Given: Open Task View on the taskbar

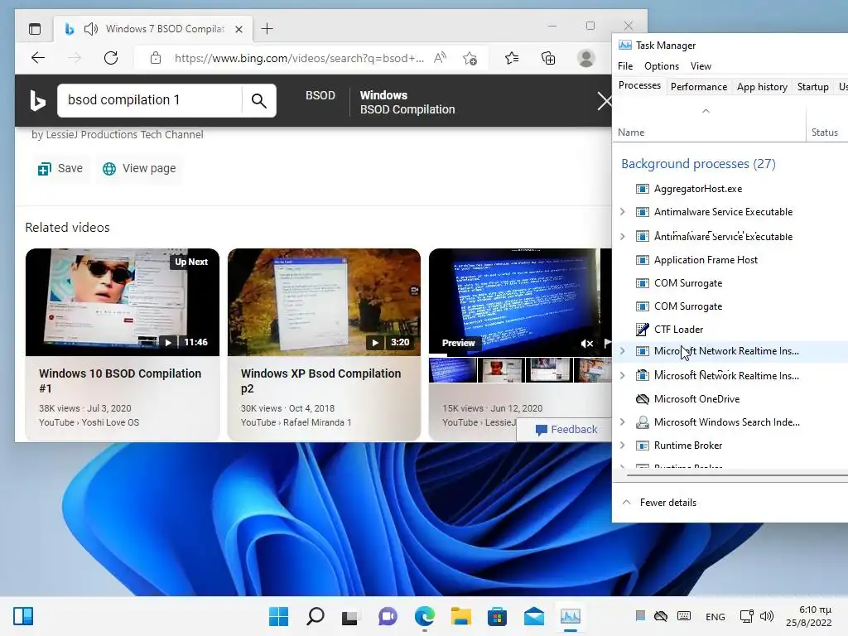Looking at the screenshot, I should (x=350, y=616).
